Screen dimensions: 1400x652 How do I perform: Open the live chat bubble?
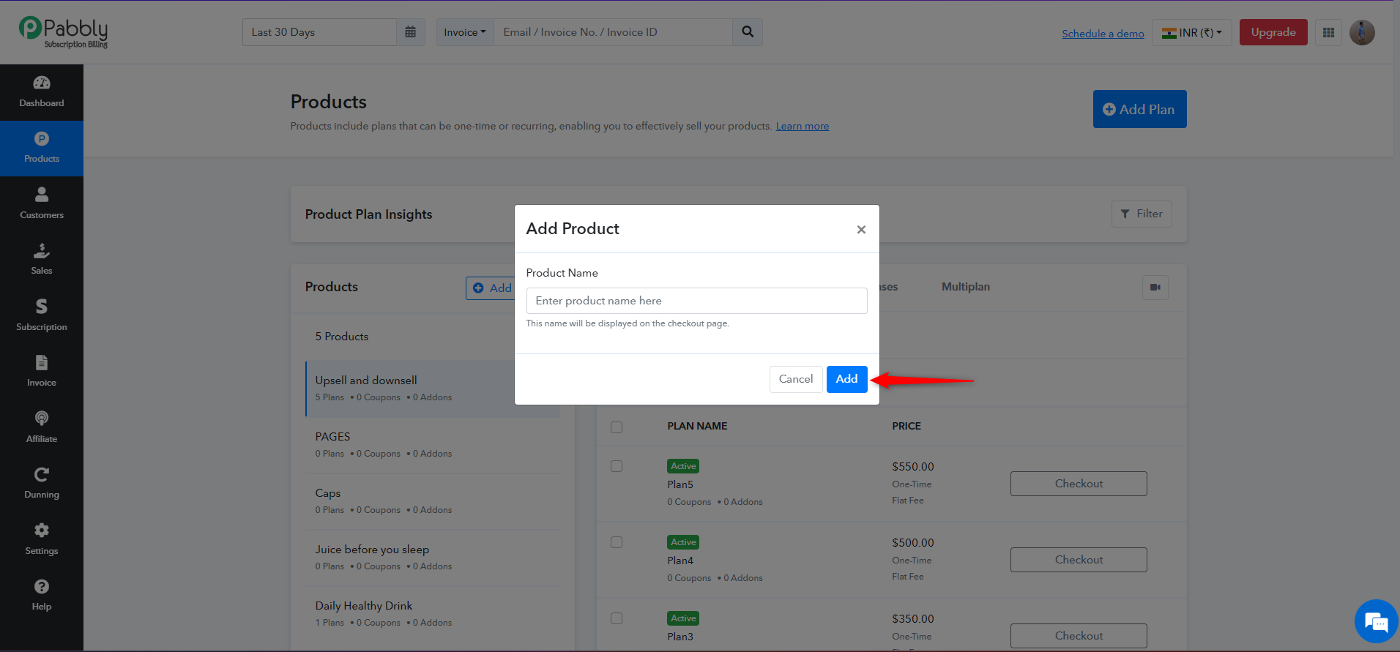pyautogui.click(x=1377, y=621)
